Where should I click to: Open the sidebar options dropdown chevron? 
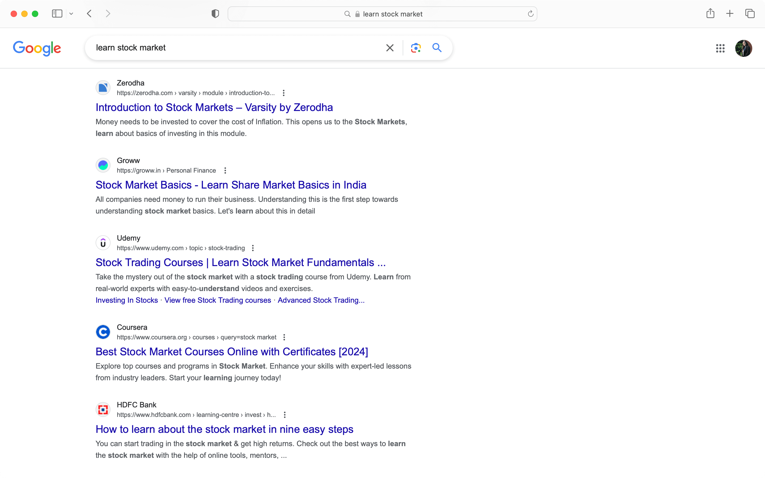click(x=71, y=14)
